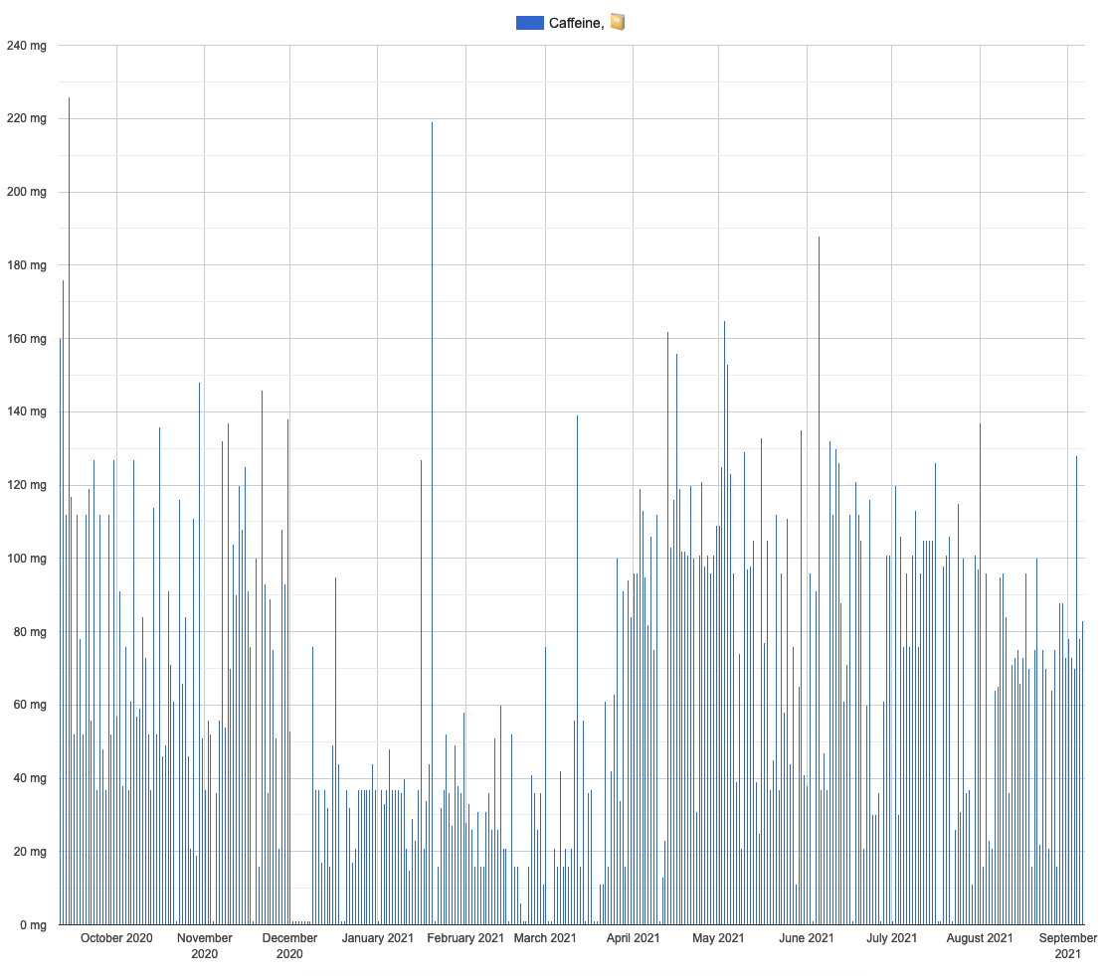
Task: Click the 160 mg axis label
Action: [27, 339]
